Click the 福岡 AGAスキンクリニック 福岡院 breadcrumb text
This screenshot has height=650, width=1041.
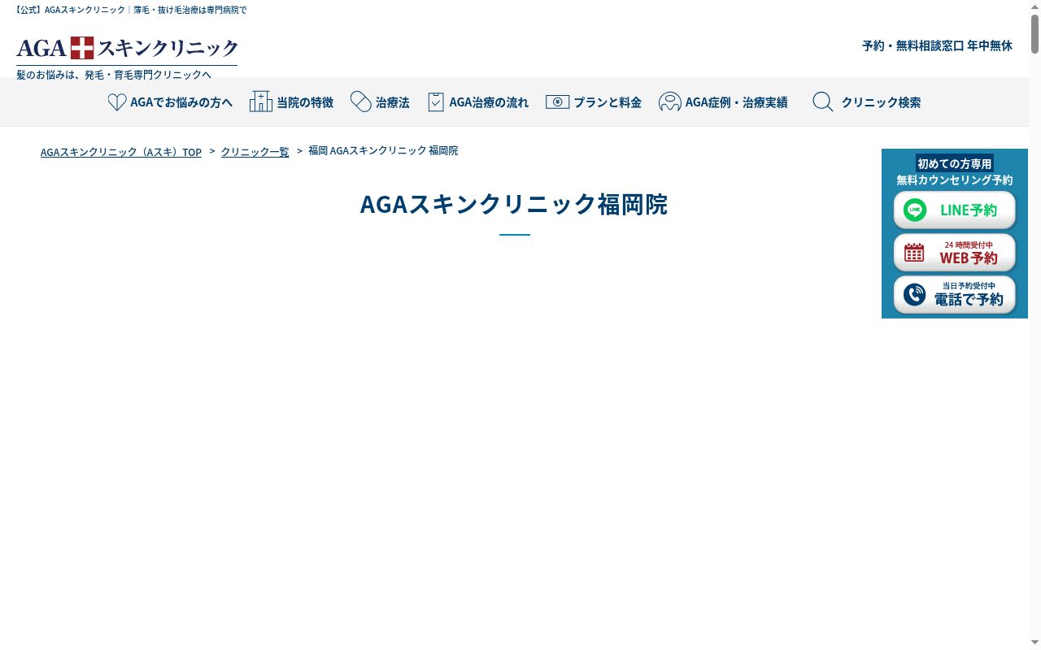383,151
